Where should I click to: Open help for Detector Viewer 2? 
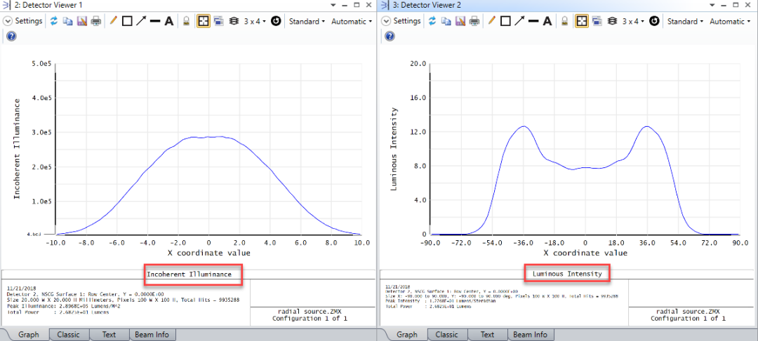(x=390, y=36)
